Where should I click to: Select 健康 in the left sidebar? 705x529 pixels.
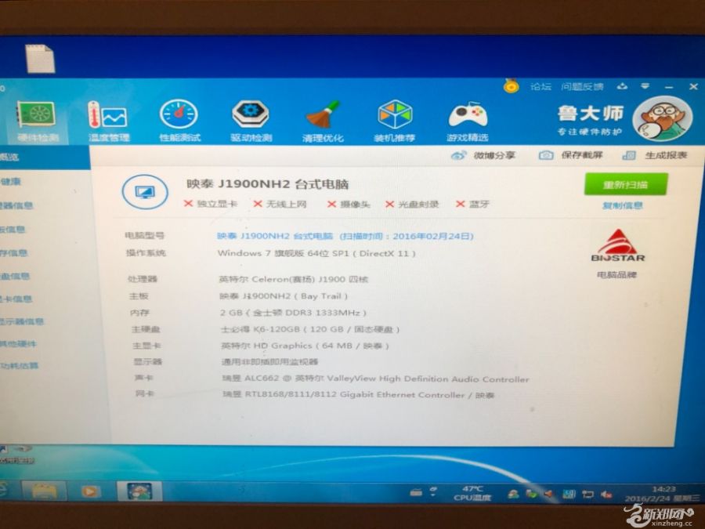click(x=11, y=182)
